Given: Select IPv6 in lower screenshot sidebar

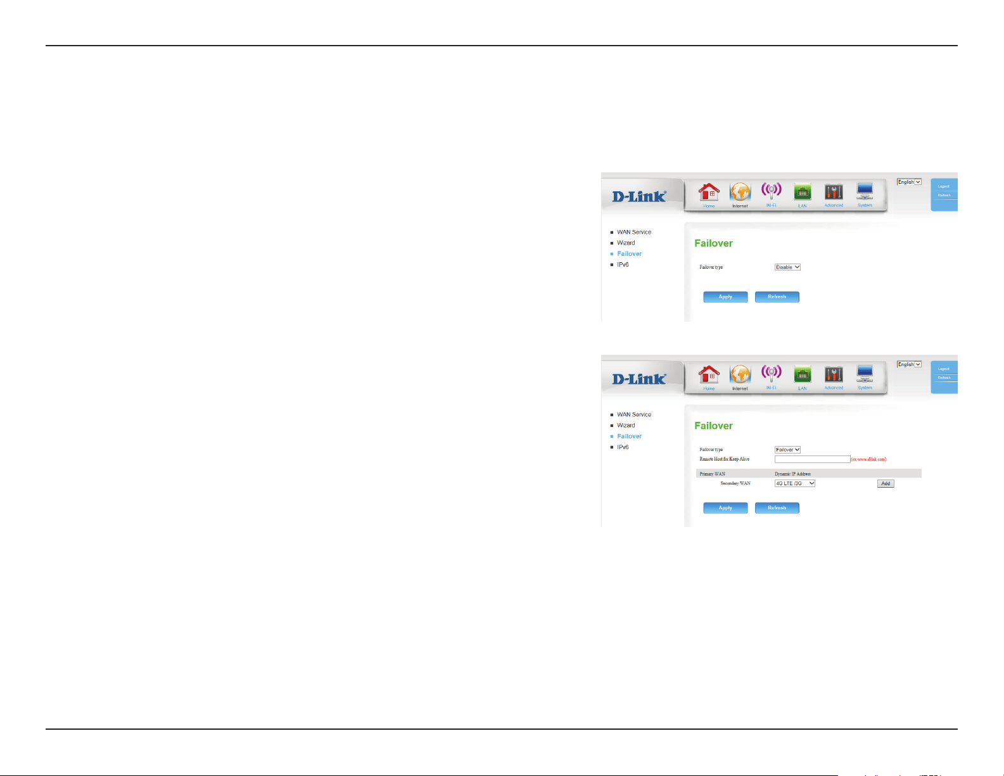Looking at the screenshot, I should point(623,447).
